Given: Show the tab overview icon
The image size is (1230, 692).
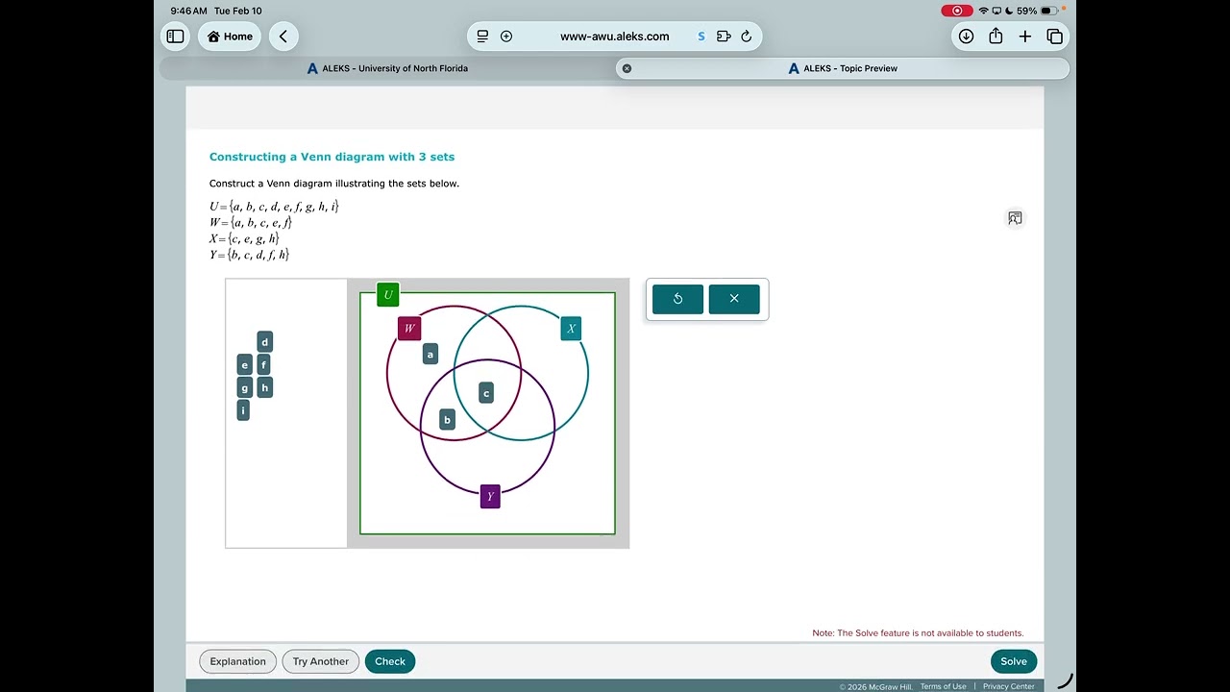Looking at the screenshot, I should pos(1055,37).
